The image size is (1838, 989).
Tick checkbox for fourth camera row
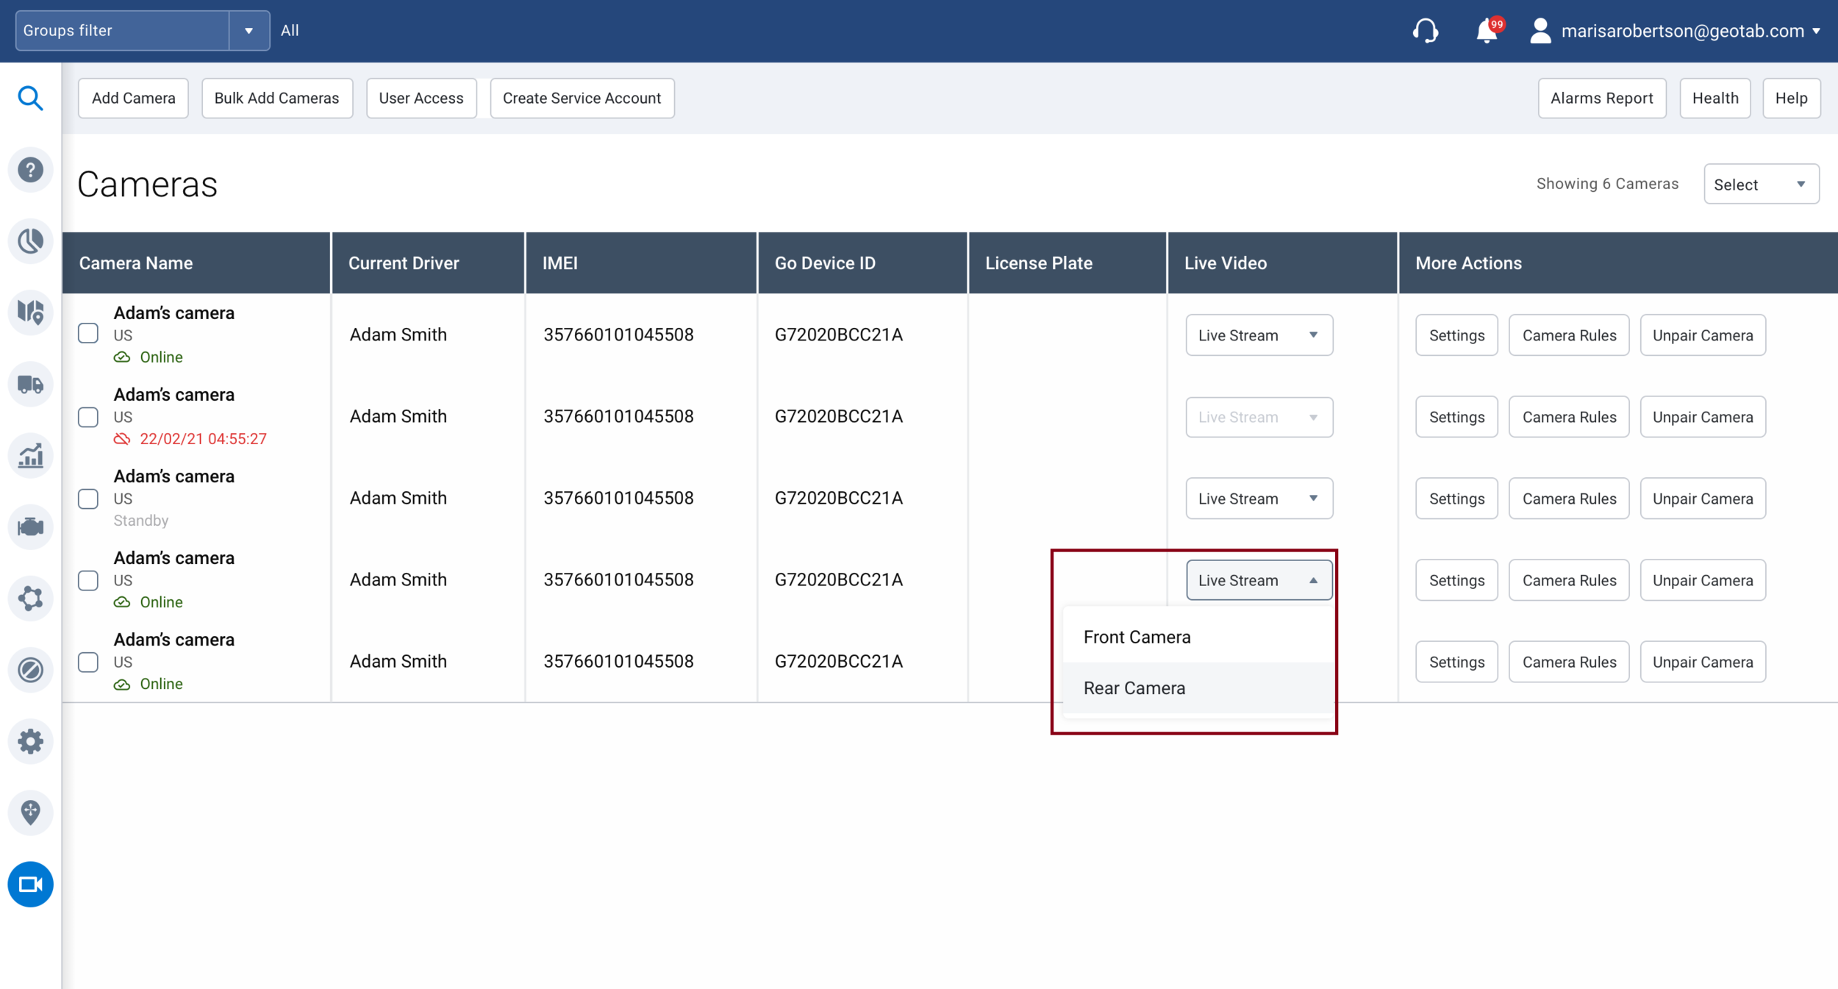coord(88,580)
